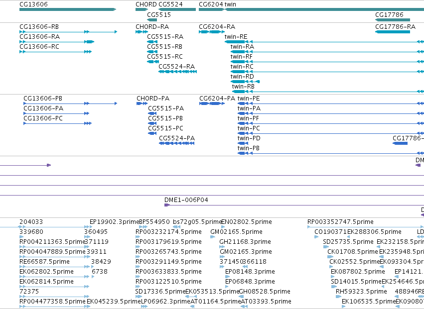Screen dimensions: 424x309
Task: Click the CG5524-RA exon glyph
Action: tap(178, 72)
